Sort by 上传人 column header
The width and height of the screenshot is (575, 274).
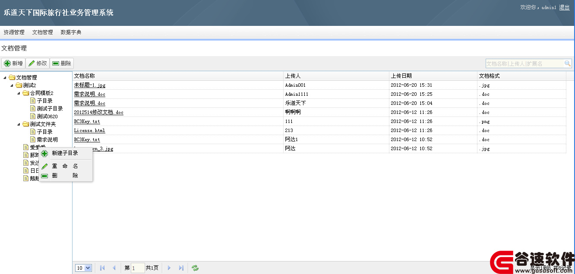(336, 76)
